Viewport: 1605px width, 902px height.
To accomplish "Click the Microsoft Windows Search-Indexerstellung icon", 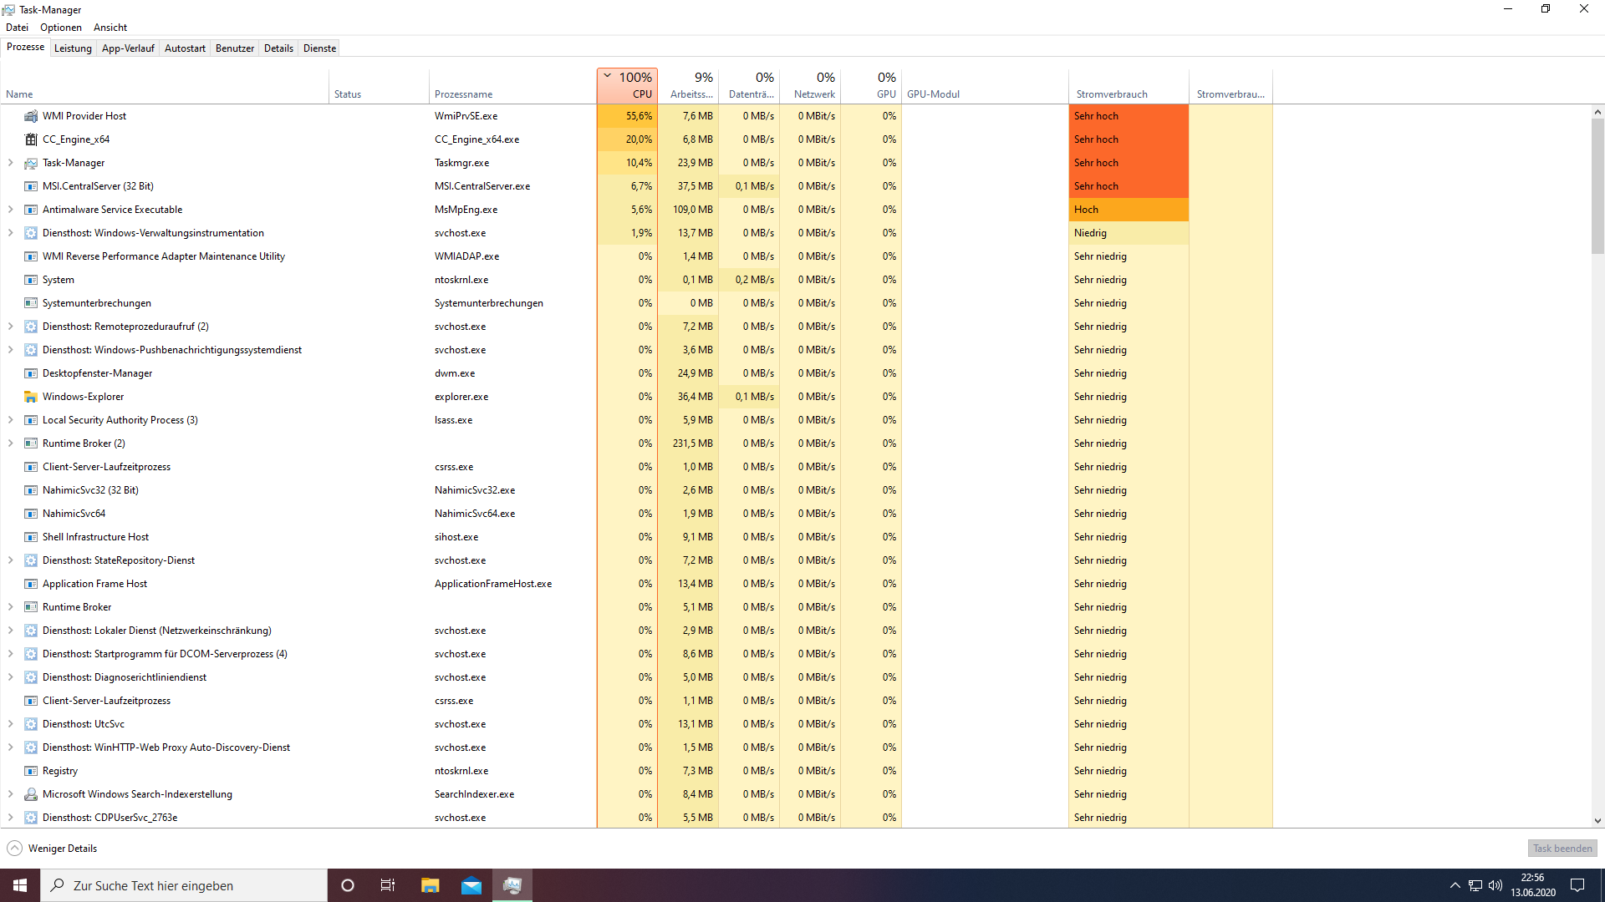I will tap(31, 794).
